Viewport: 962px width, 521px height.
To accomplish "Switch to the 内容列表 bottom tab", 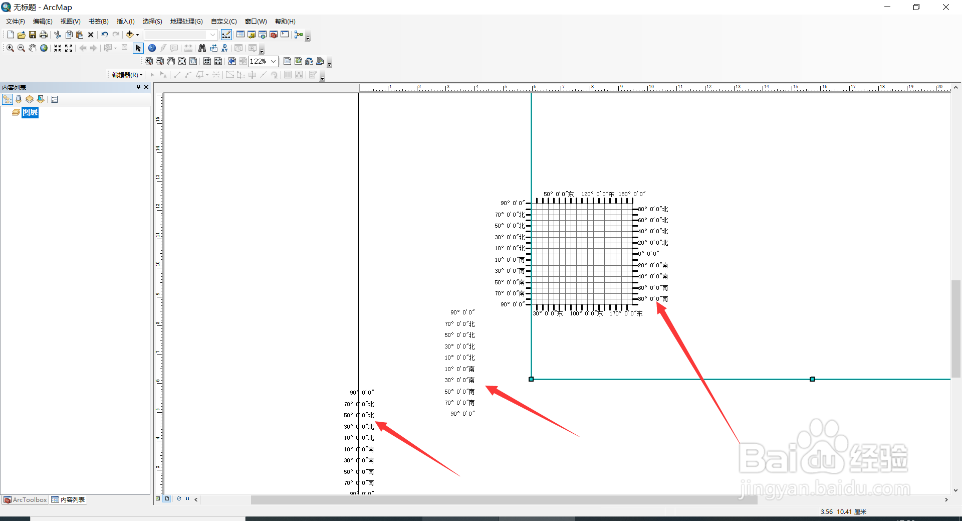I will pyautogui.click(x=69, y=499).
